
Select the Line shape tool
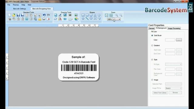pyautogui.click(x=87, y=18)
